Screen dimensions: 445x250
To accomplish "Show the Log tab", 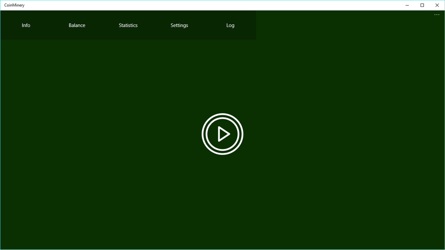I will (x=230, y=25).
